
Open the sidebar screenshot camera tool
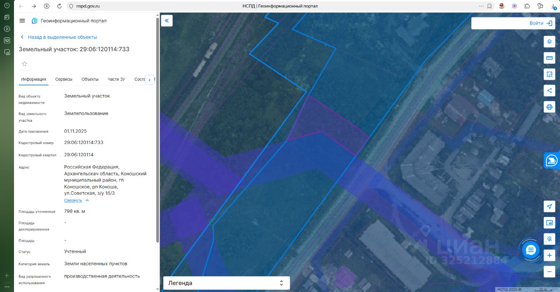(x=7, y=52)
